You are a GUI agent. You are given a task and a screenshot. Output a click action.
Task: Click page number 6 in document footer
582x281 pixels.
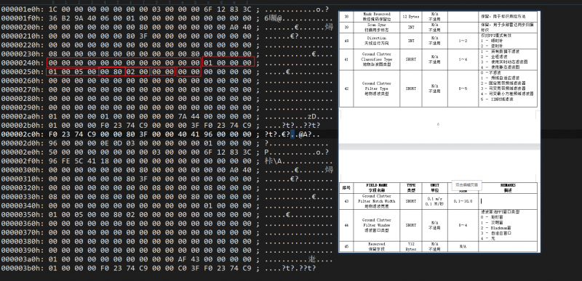[x=438, y=124]
